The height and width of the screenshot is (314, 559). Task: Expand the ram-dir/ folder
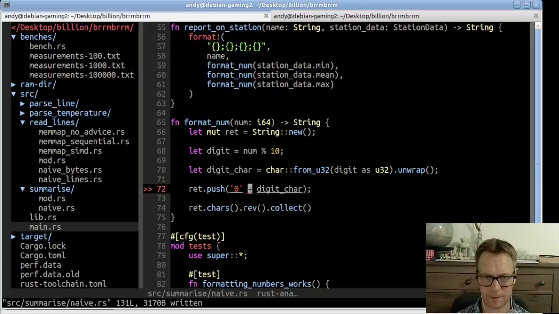(x=13, y=85)
